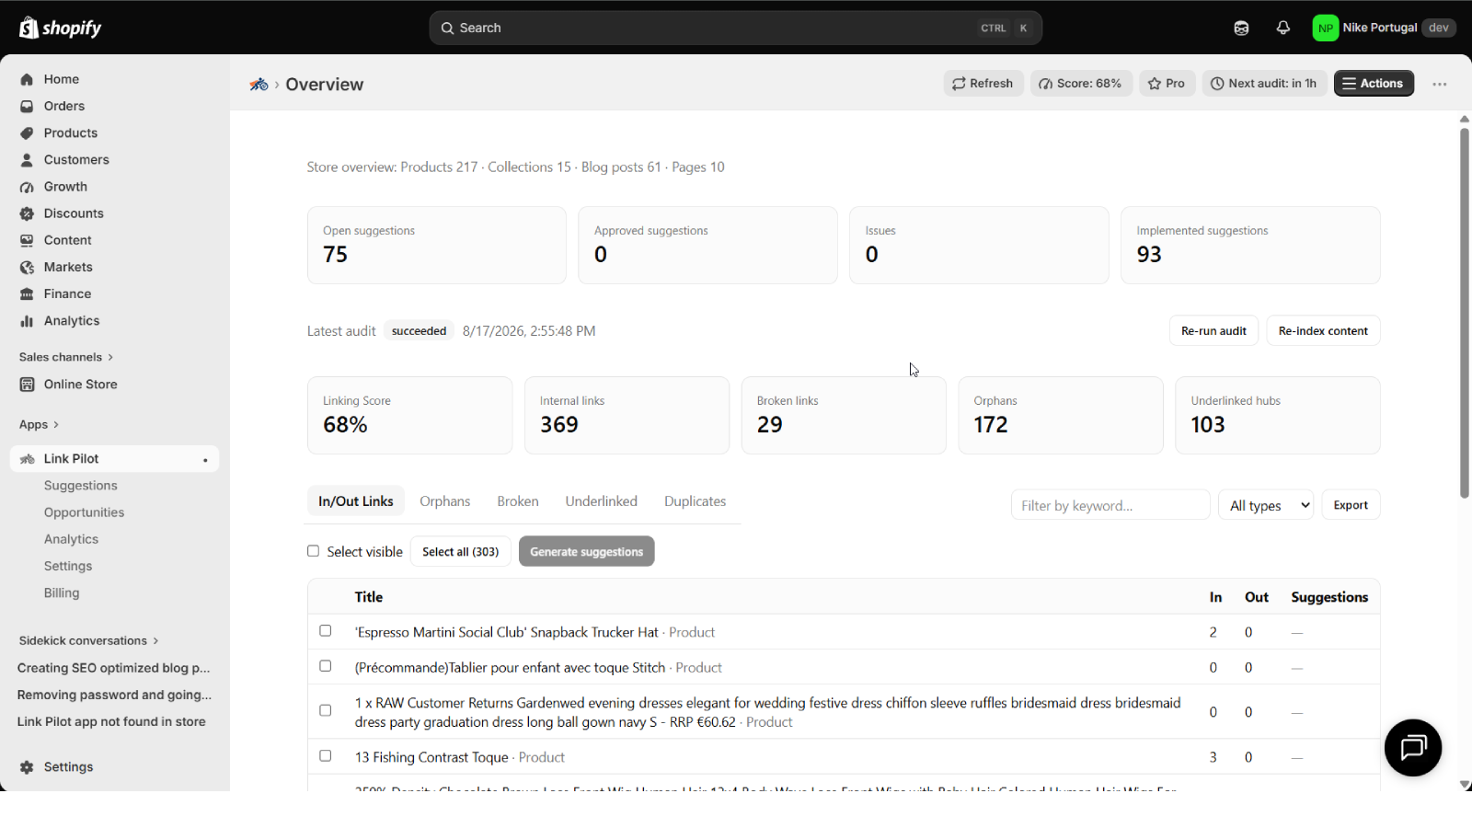Click the Link Pilot breadcrumb icon
Viewport: 1472px width, 828px height.
[x=259, y=85]
